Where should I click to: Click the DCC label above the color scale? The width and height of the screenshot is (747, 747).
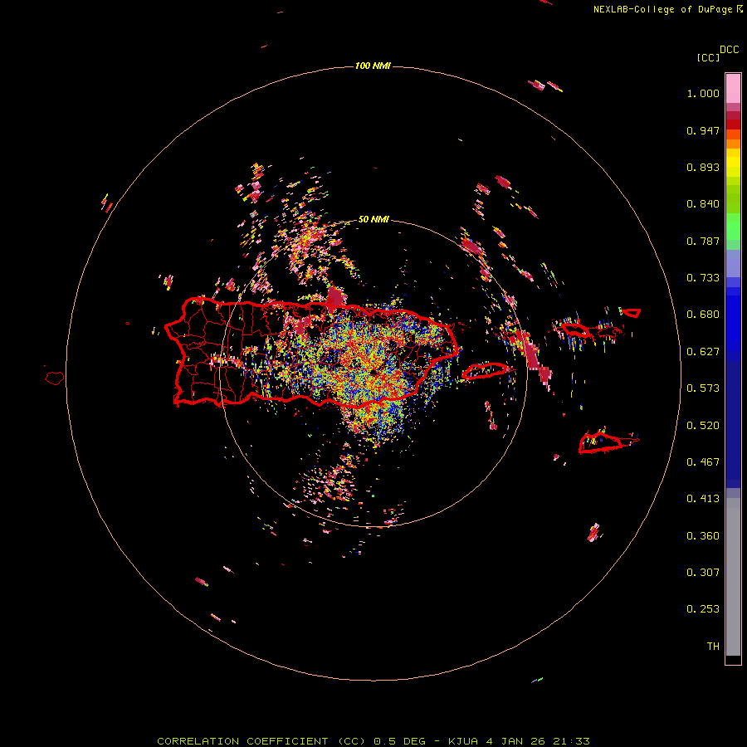click(x=729, y=50)
